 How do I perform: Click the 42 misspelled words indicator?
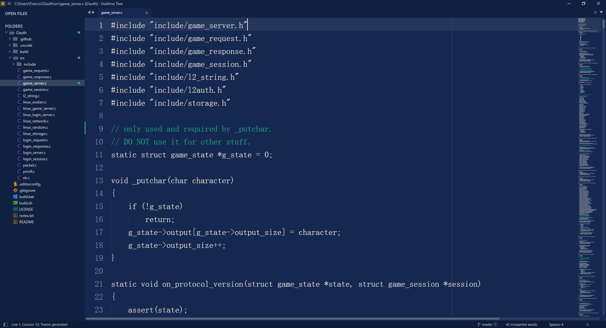click(521, 325)
